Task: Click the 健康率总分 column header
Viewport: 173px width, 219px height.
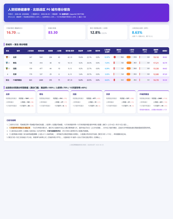Action: [156, 51]
